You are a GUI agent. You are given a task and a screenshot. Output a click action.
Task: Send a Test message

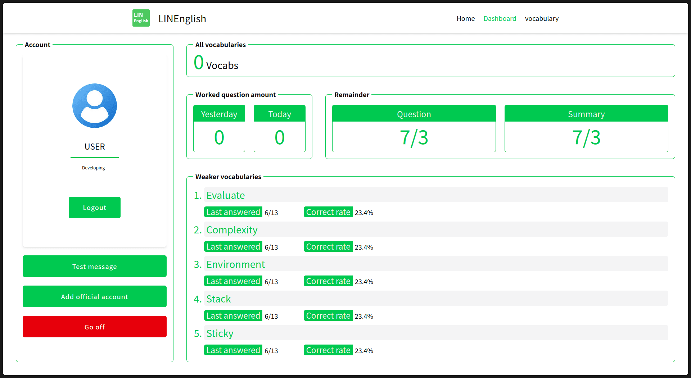pyautogui.click(x=95, y=266)
